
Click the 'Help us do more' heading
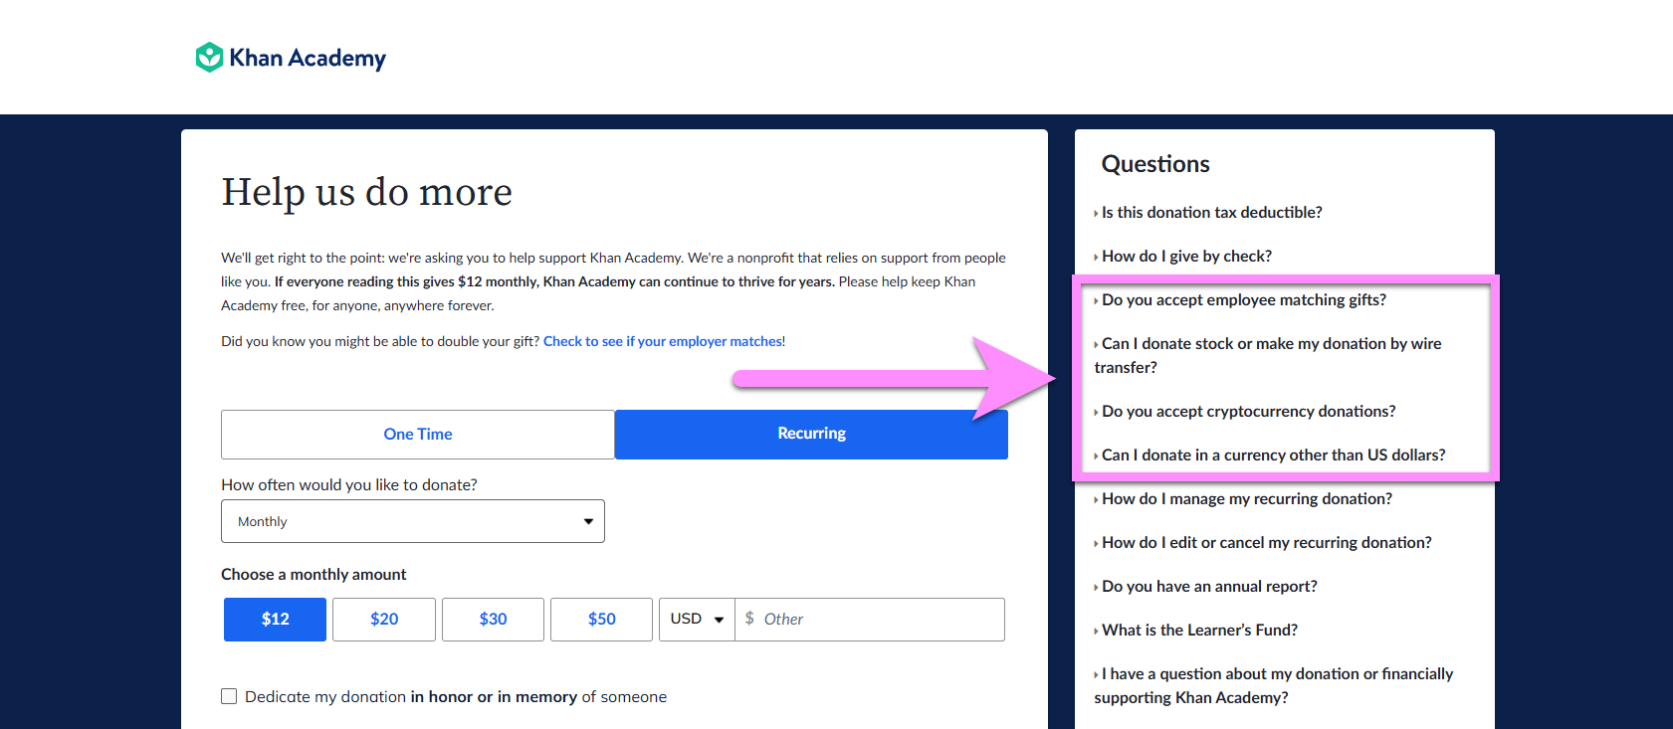point(366,192)
